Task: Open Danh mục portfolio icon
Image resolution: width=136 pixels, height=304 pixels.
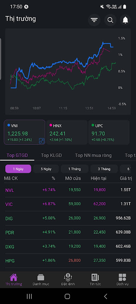Action: coord(41,277)
